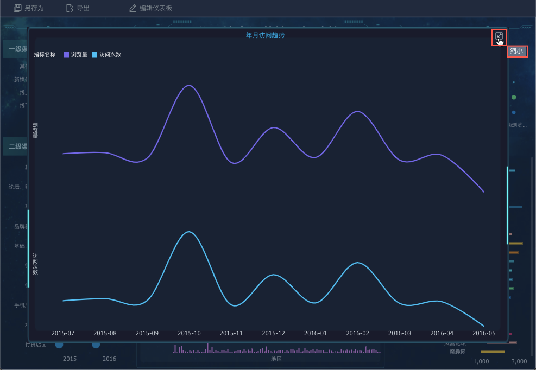Click the 另存为 save-as icon
Viewport: 536px width, 370px height.
pyautogui.click(x=17, y=8)
